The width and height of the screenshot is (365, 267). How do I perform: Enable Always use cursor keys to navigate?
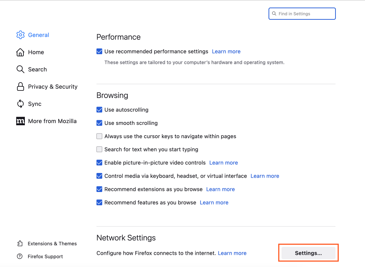coord(99,136)
